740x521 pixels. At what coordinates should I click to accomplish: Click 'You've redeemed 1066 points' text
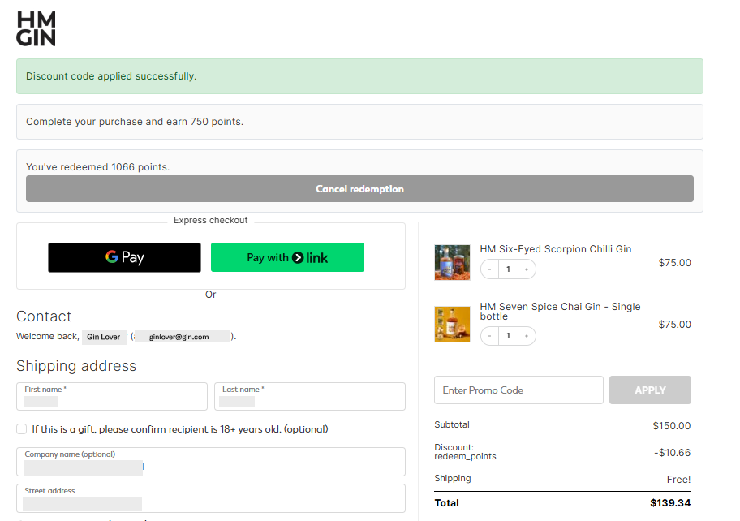(97, 167)
